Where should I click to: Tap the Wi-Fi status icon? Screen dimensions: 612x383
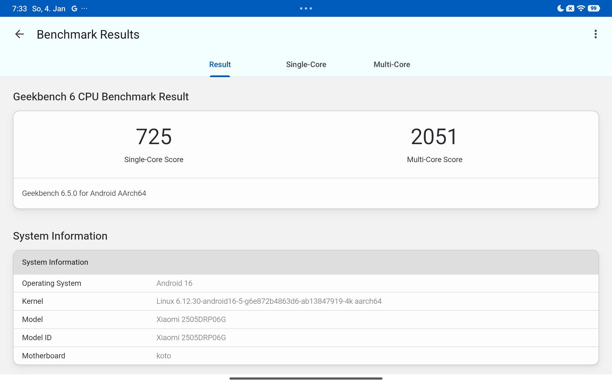[x=581, y=9]
